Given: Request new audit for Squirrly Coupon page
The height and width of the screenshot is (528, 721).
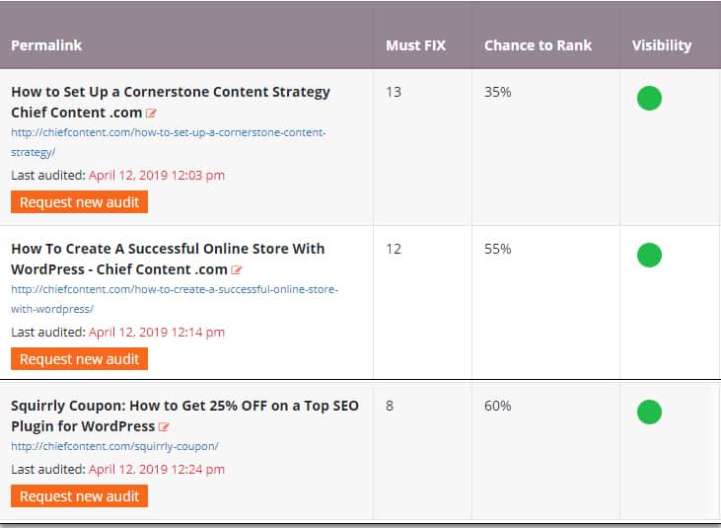Looking at the screenshot, I should 80,496.
